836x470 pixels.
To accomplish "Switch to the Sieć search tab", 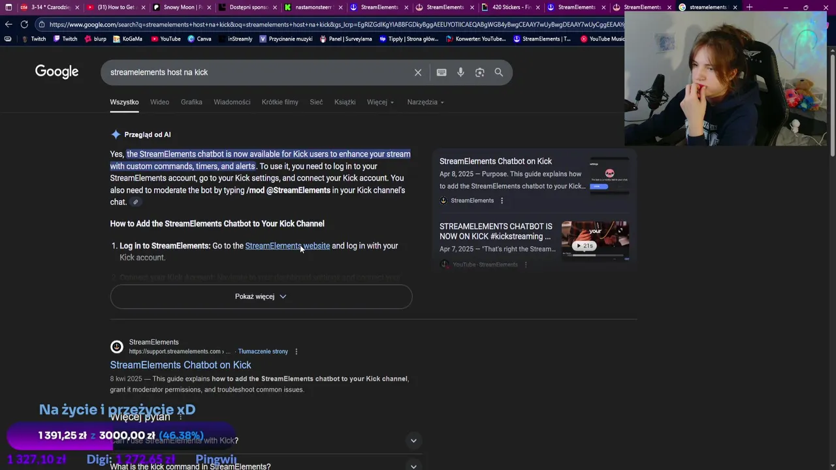I will pyautogui.click(x=316, y=102).
